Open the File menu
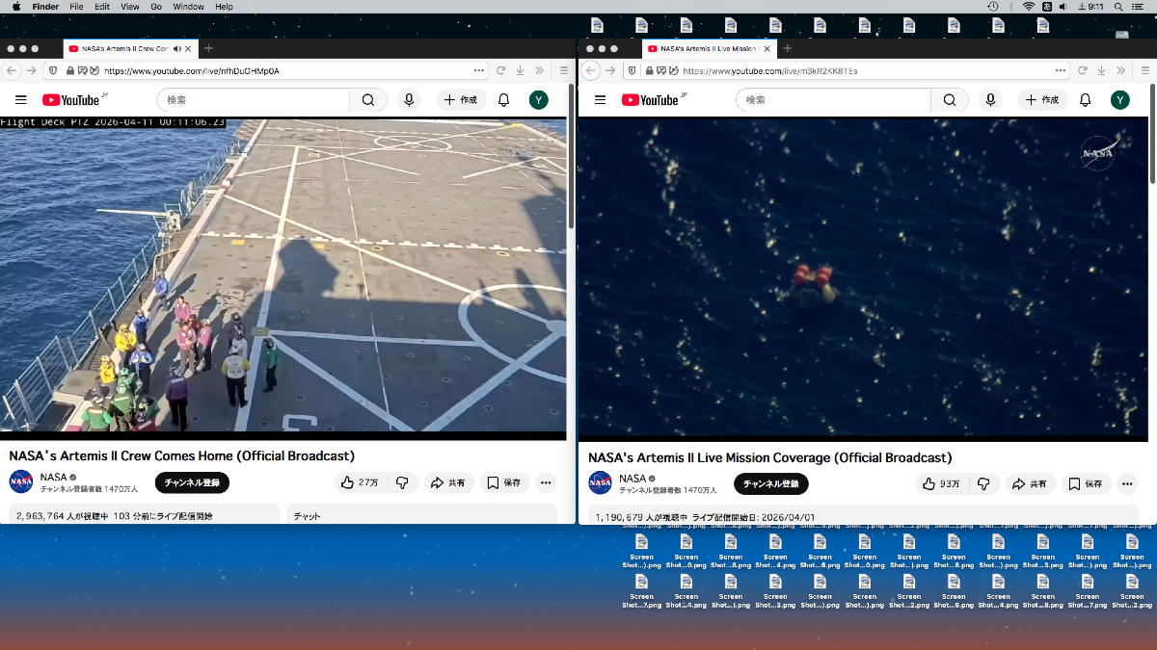Image resolution: width=1157 pixels, height=650 pixels. (x=76, y=7)
